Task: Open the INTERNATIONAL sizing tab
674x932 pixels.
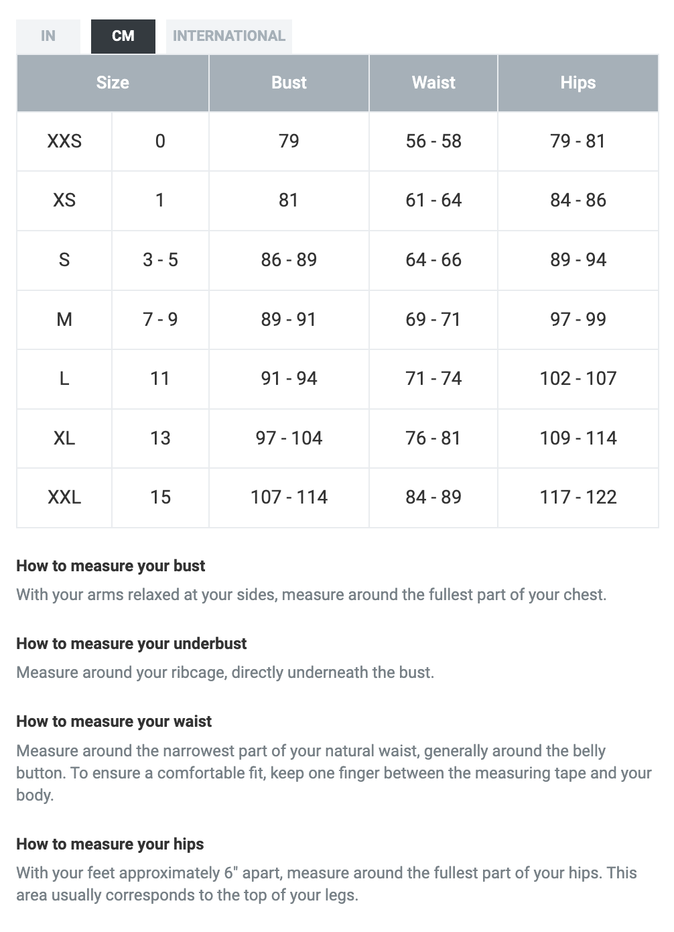Action: tap(229, 36)
